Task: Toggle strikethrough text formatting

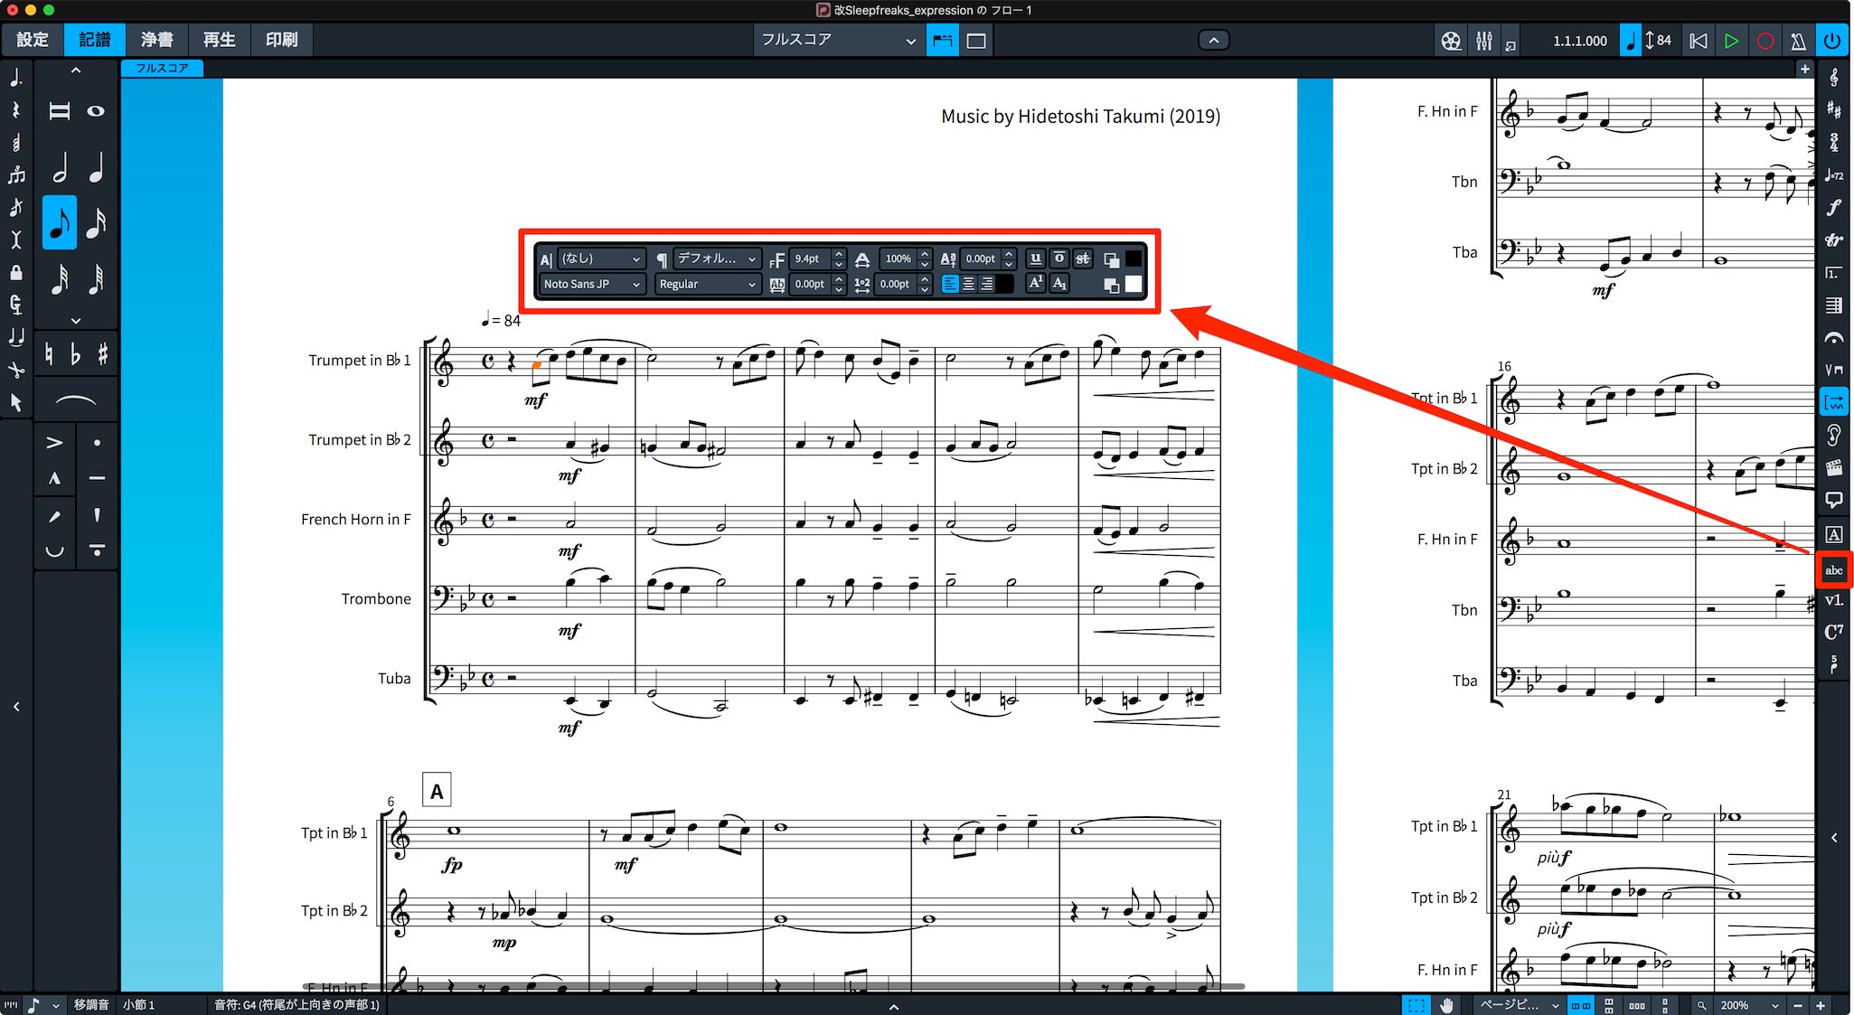Action: [x=1082, y=259]
